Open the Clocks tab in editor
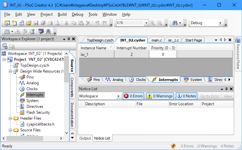Screen dimensions: 242x150 pyautogui.click(x=137, y=80)
